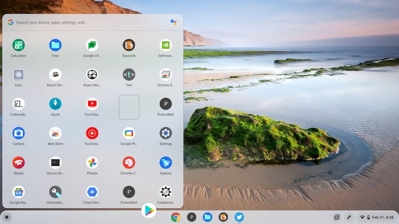The height and width of the screenshot is (224, 399).
Task: Launch Hulu from the app grid
Action: [18, 74]
